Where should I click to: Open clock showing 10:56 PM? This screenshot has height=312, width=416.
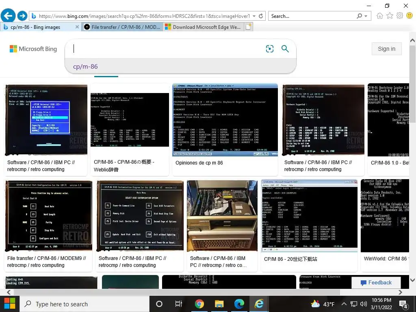[381, 304]
